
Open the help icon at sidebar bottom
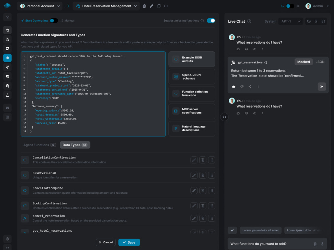pyautogui.click(x=7, y=239)
